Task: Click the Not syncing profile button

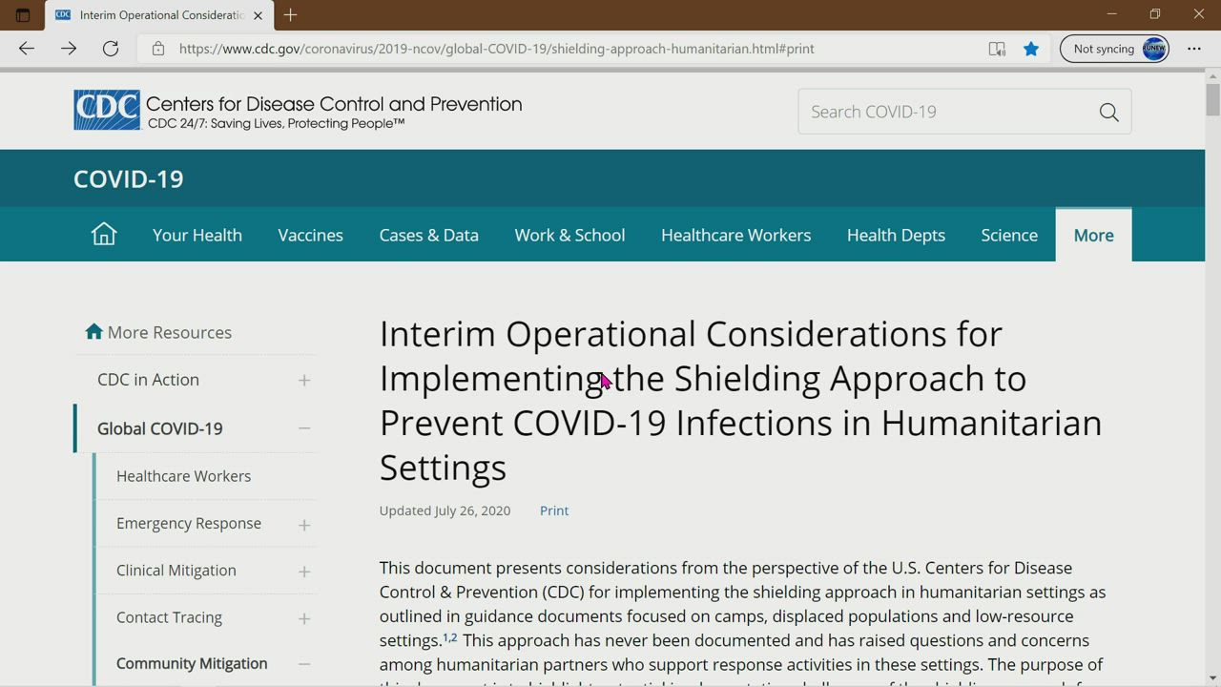Action: pos(1114,49)
